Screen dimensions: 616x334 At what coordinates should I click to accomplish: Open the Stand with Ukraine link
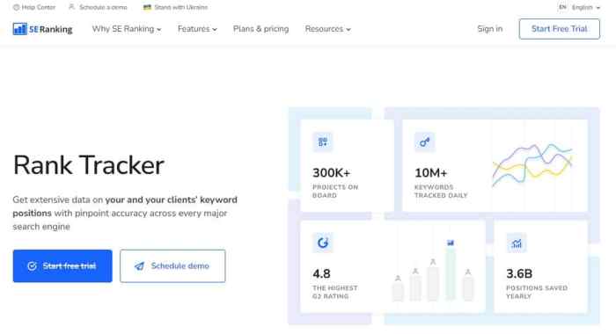click(175, 7)
